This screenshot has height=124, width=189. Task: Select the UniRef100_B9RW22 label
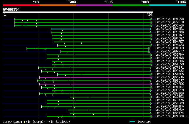(x=170, y=71)
